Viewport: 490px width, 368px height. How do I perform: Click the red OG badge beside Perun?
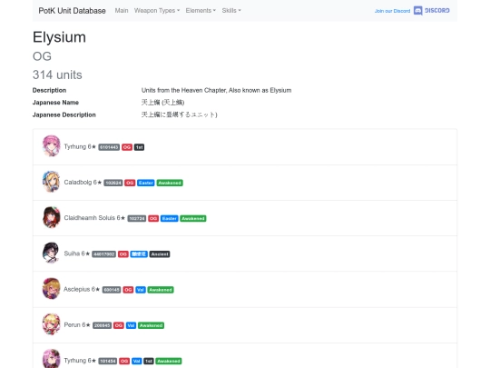pos(119,325)
